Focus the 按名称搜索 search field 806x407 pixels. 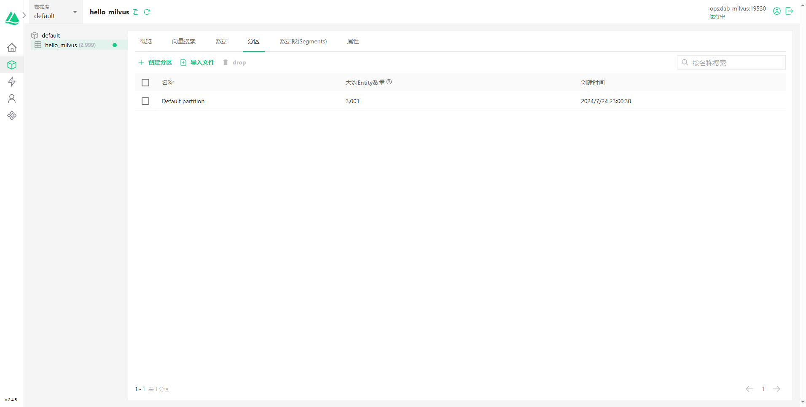tap(731, 63)
